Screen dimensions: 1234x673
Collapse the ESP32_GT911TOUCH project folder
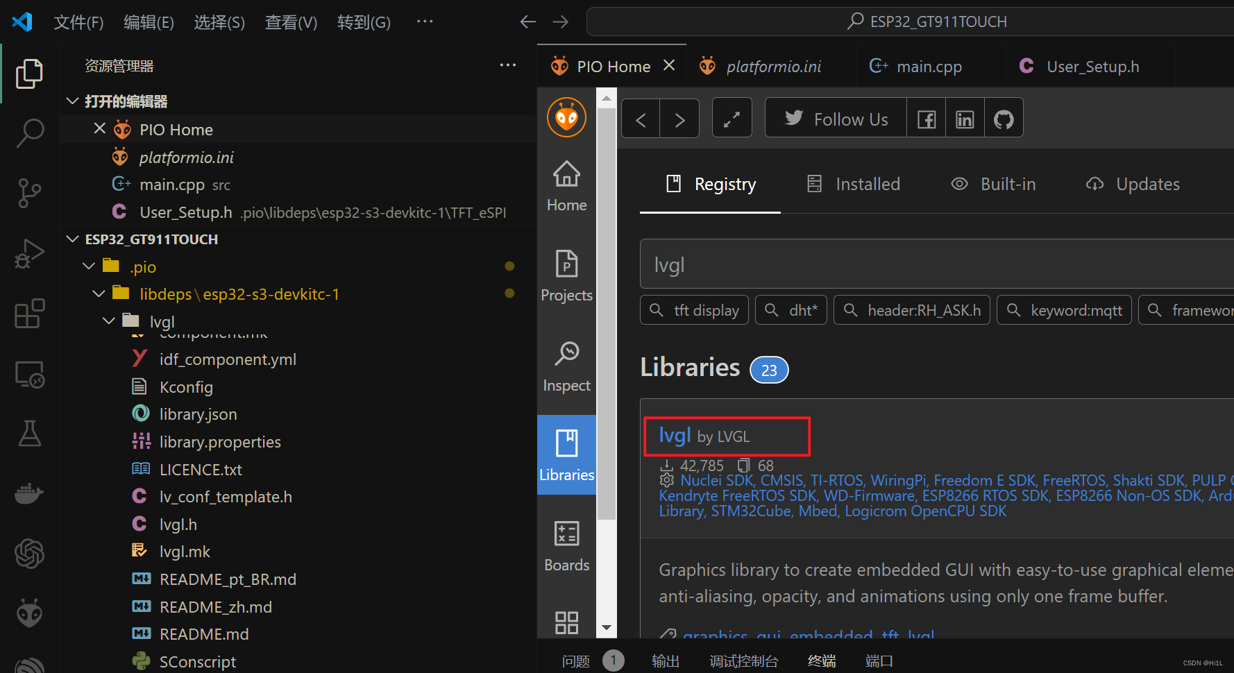72,239
